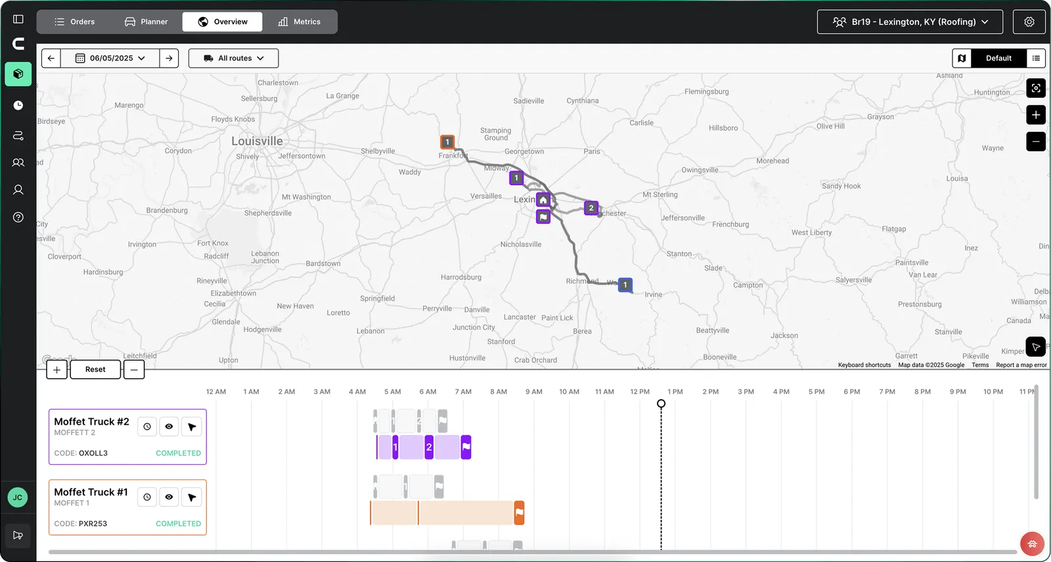The width and height of the screenshot is (1051, 562).
Task: Zoom out the timeline with minus button
Action: point(134,370)
